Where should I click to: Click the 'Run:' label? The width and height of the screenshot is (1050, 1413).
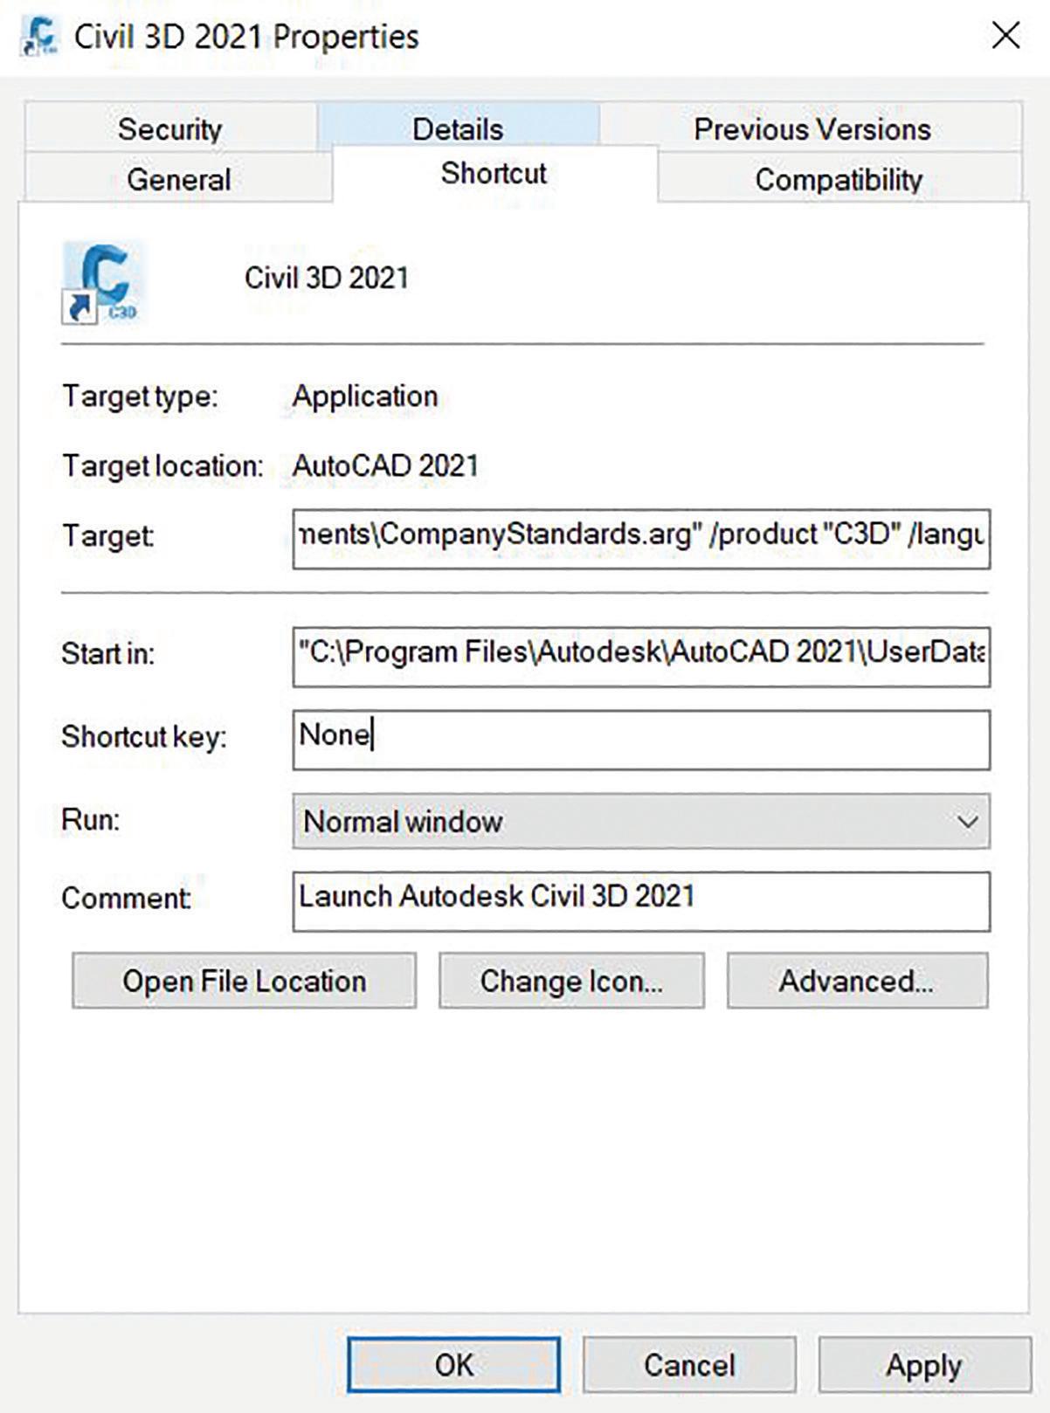[x=91, y=820]
